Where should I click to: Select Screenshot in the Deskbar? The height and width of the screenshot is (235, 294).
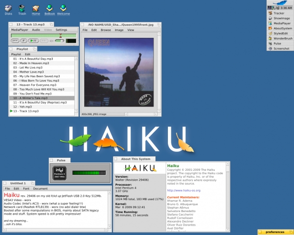[x=280, y=48]
